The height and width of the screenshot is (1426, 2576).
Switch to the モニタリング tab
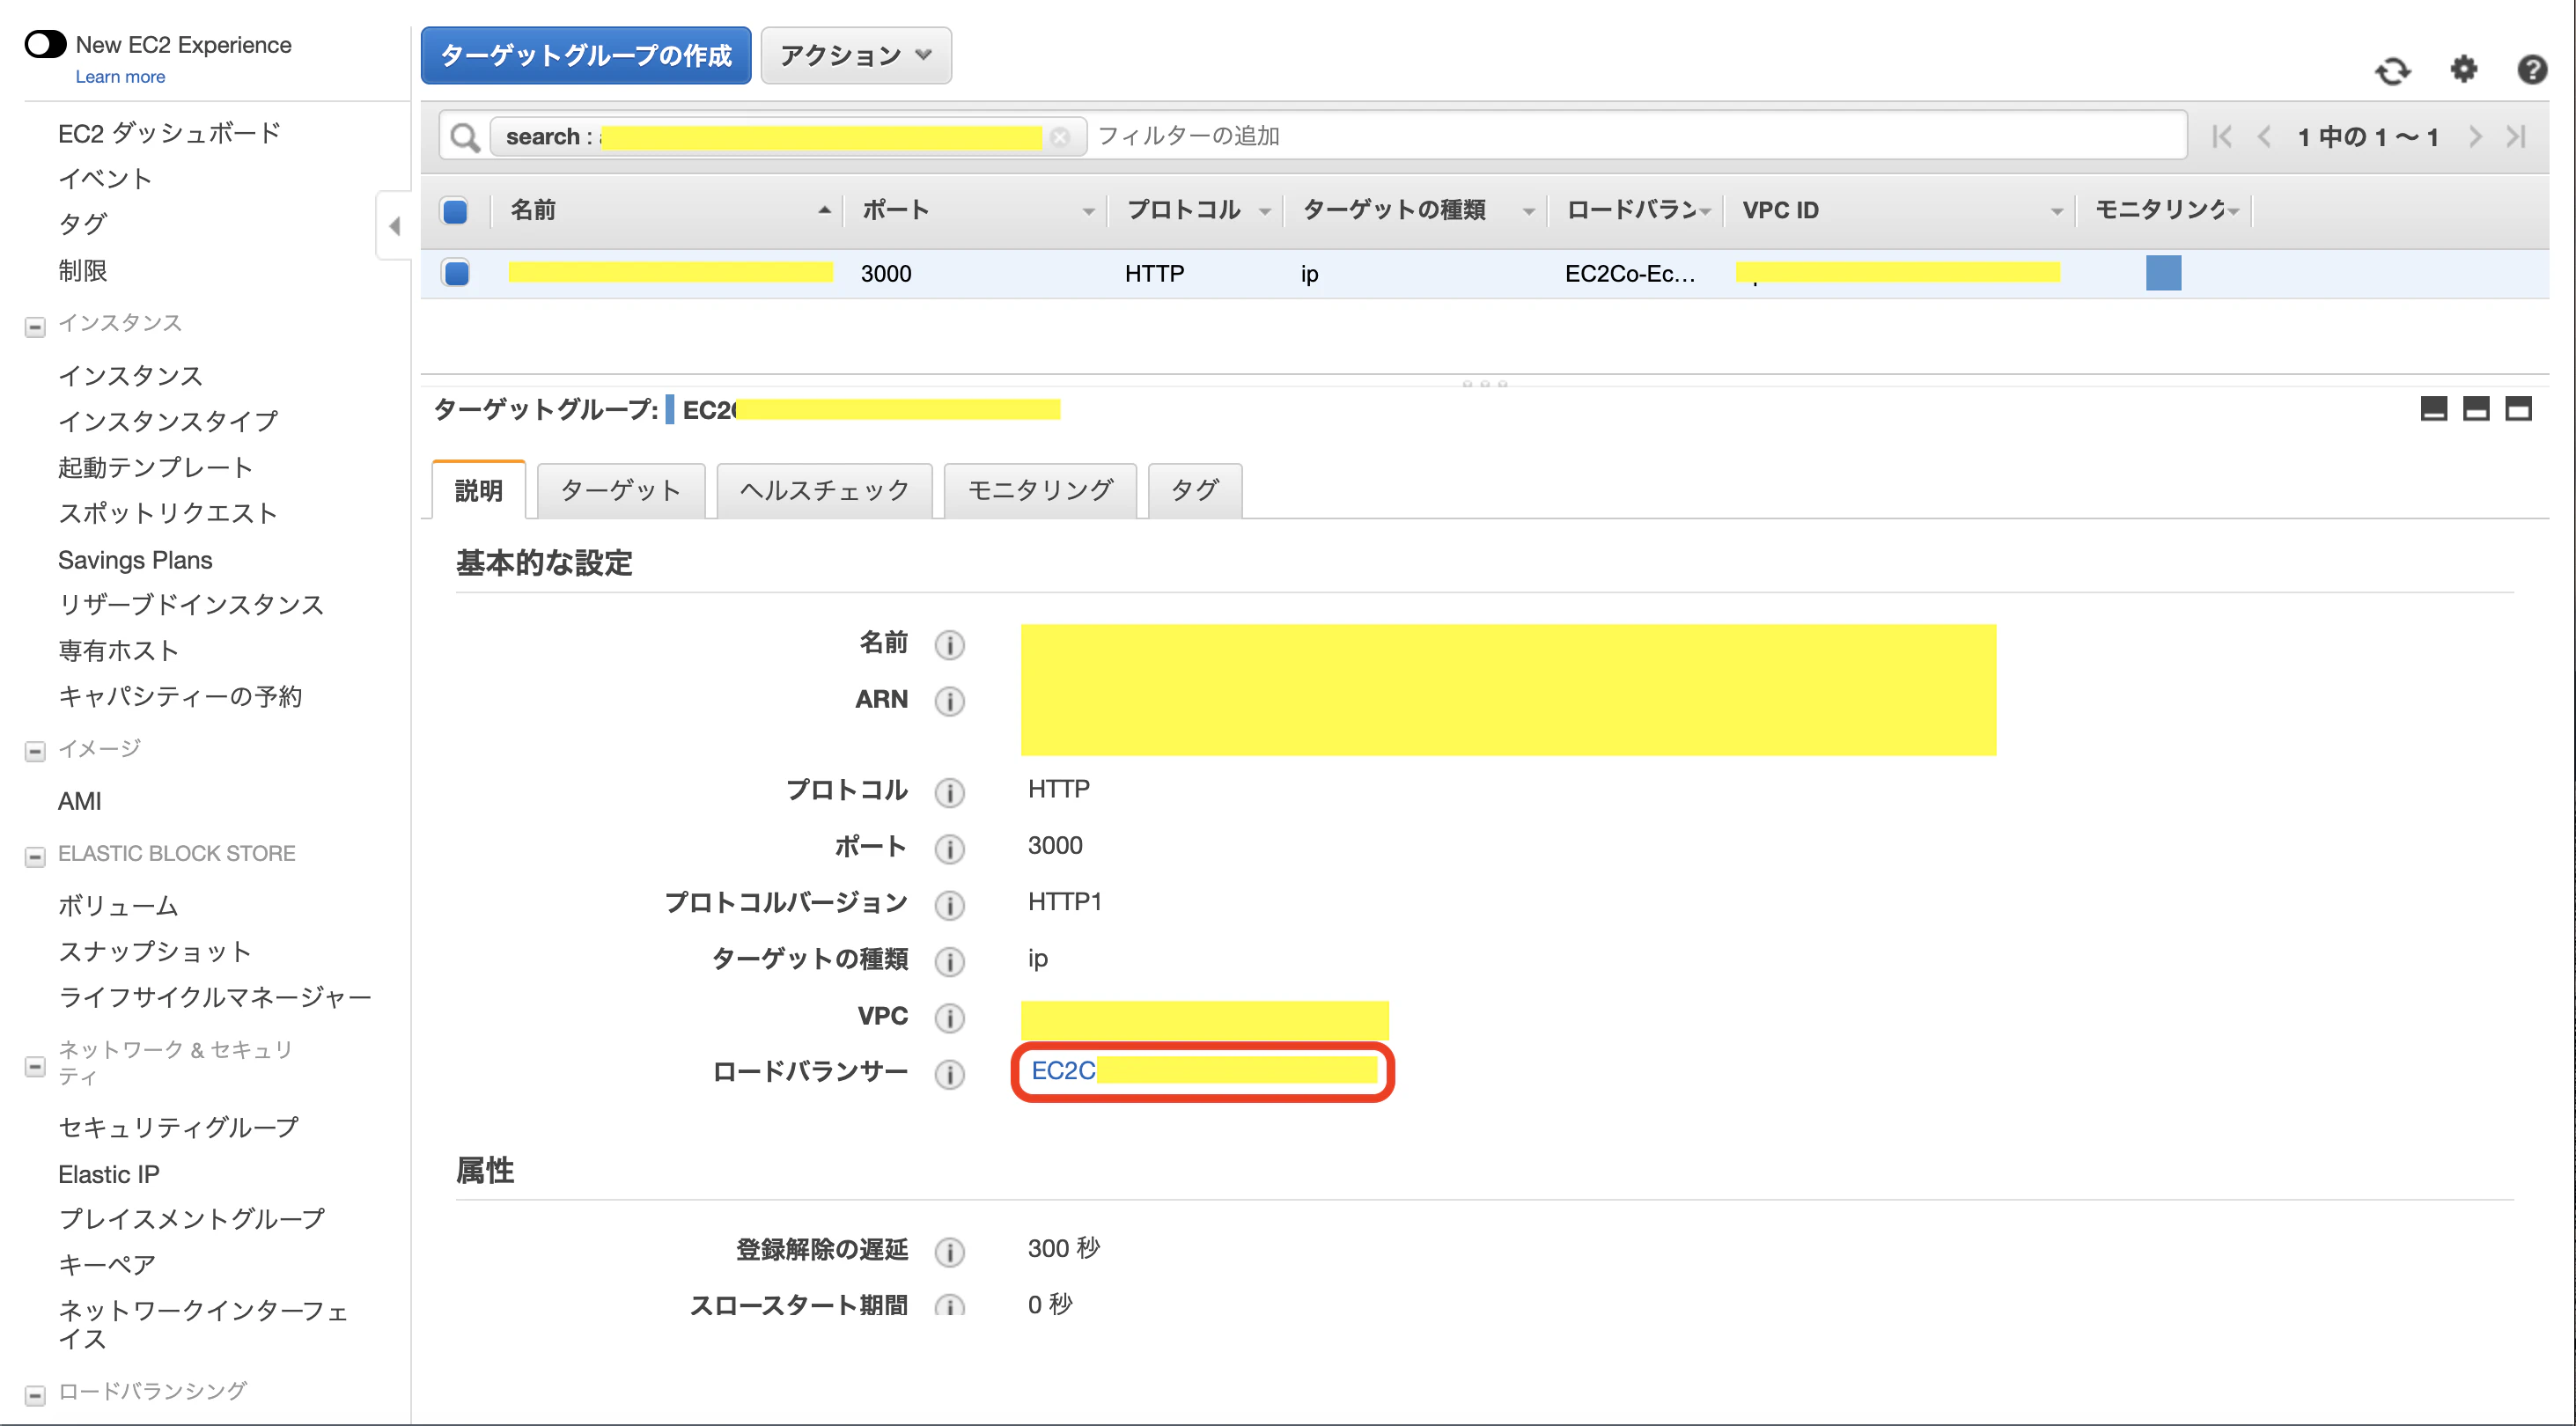(1040, 490)
